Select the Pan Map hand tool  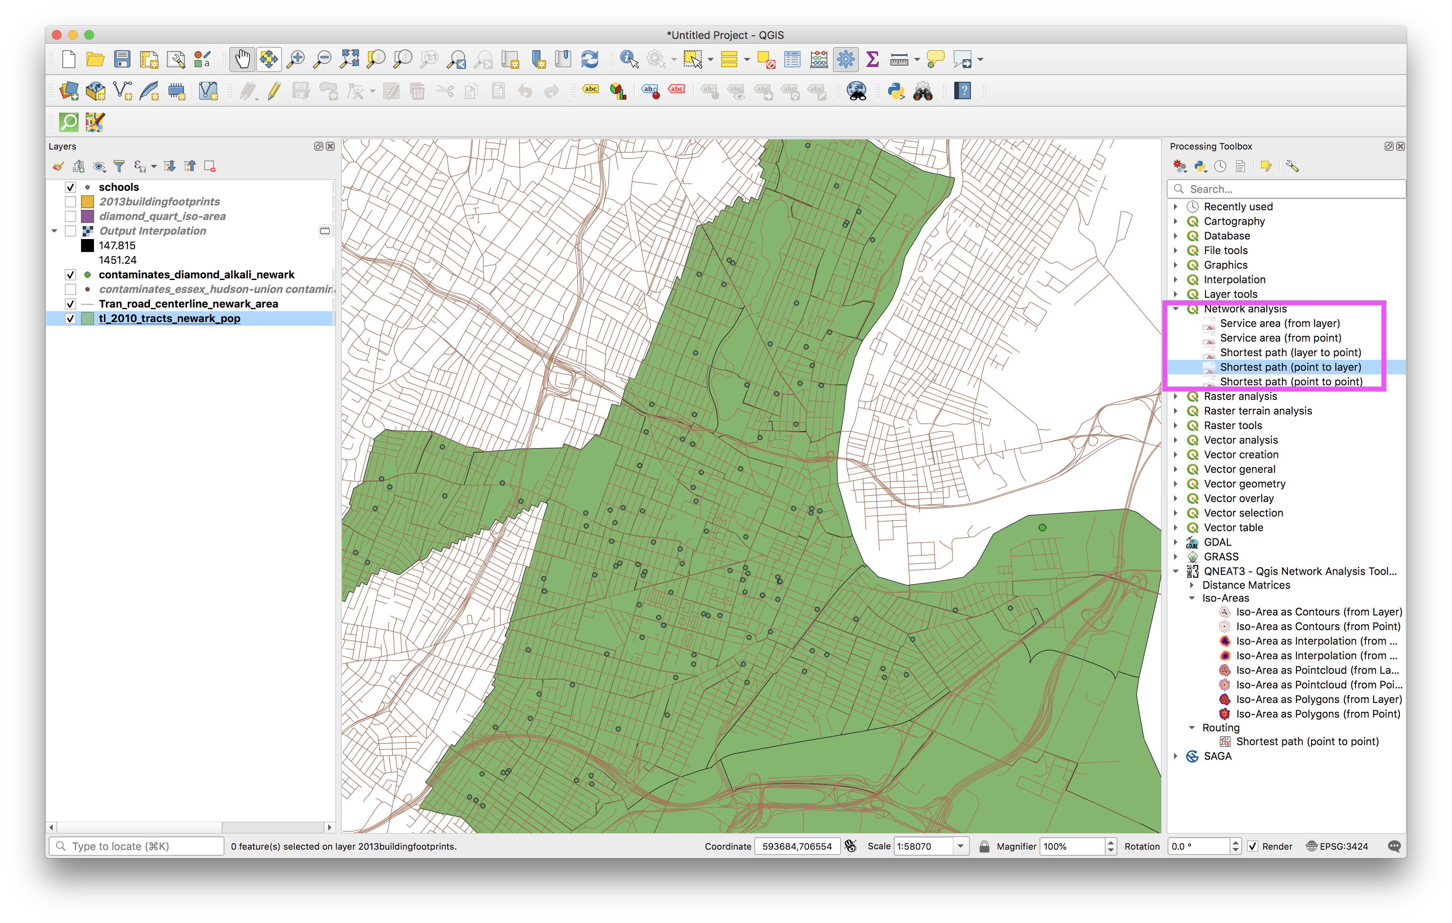click(242, 59)
